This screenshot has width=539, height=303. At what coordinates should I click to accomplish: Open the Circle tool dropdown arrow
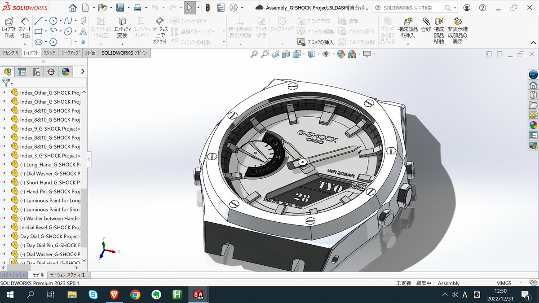pyautogui.click(x=61, y=21)
